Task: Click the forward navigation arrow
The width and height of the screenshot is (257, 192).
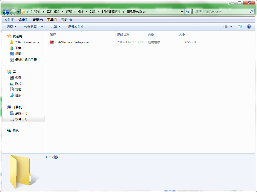Action: coord(13,12)
